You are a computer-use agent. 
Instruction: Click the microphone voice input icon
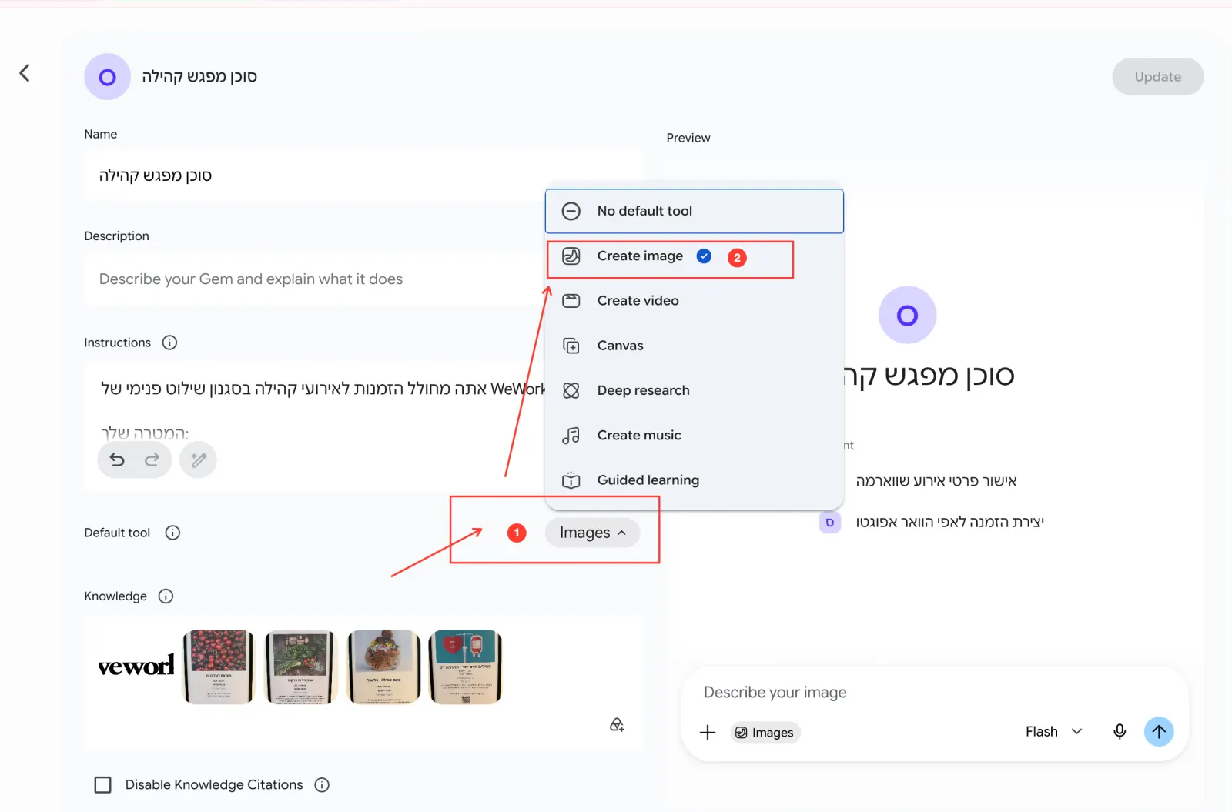click(x=1120, y=732)
